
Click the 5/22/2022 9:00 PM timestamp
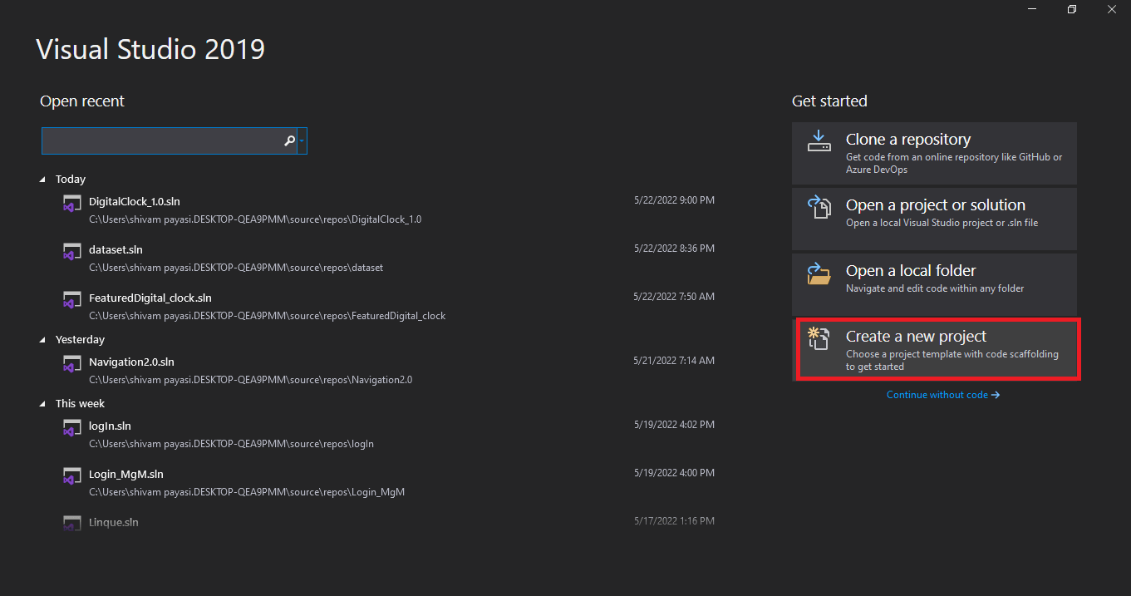674,200
